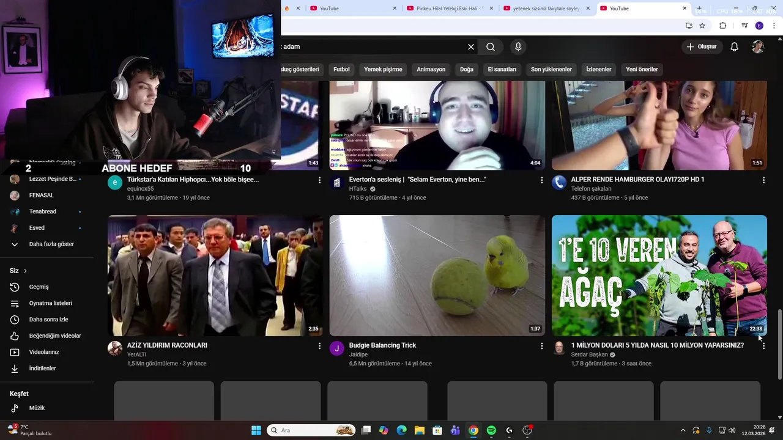Image resolution: width=783 pixels, height=440 pixels.
Task: Open more options for Budgie Balancing Trick
Action: 541,346
